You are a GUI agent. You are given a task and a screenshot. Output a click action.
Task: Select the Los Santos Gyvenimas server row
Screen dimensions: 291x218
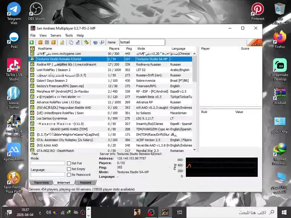[x=111, y=118]
